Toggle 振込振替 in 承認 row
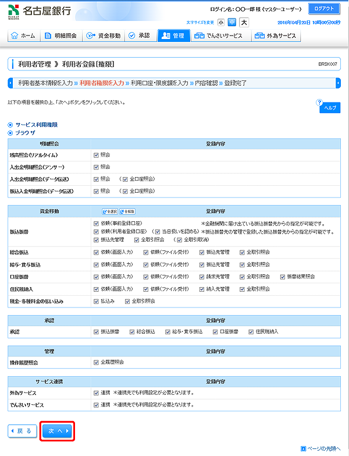 click(x=96, y=332)
